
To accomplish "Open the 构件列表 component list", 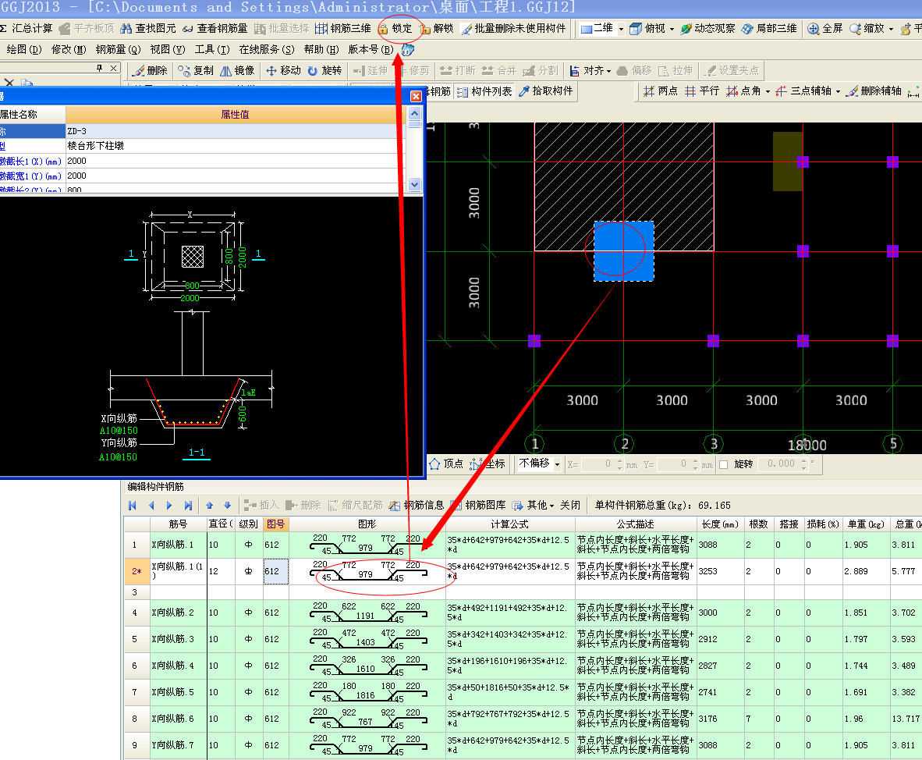I will point(484,91).
